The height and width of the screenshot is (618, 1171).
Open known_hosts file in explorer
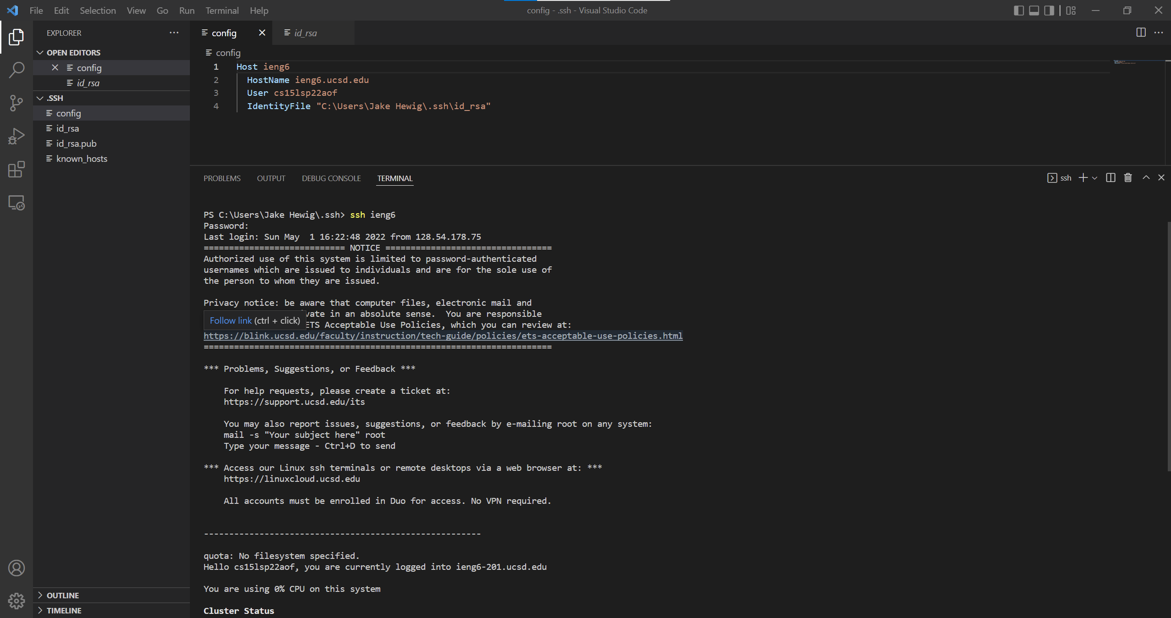tap(82, 159)
